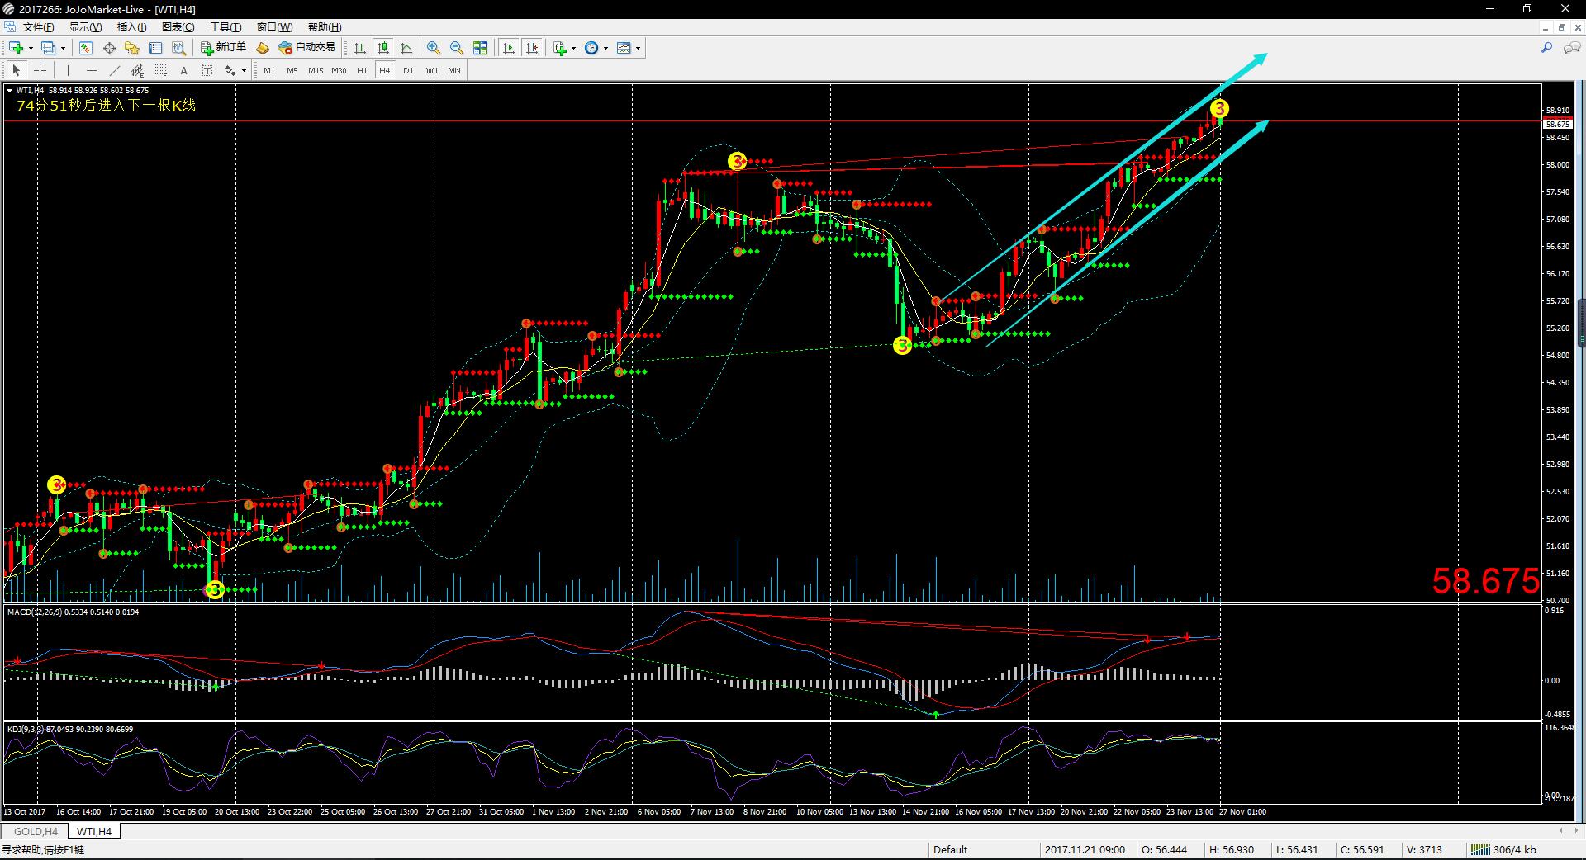Toggle chart shift button
1586x860 pixels.
pyautogui.click(x=532, y=48)
